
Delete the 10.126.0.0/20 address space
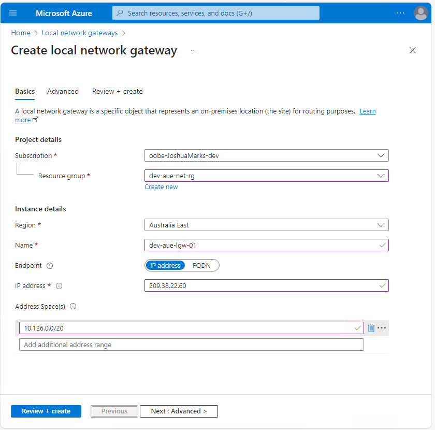[x=372, y=327]
